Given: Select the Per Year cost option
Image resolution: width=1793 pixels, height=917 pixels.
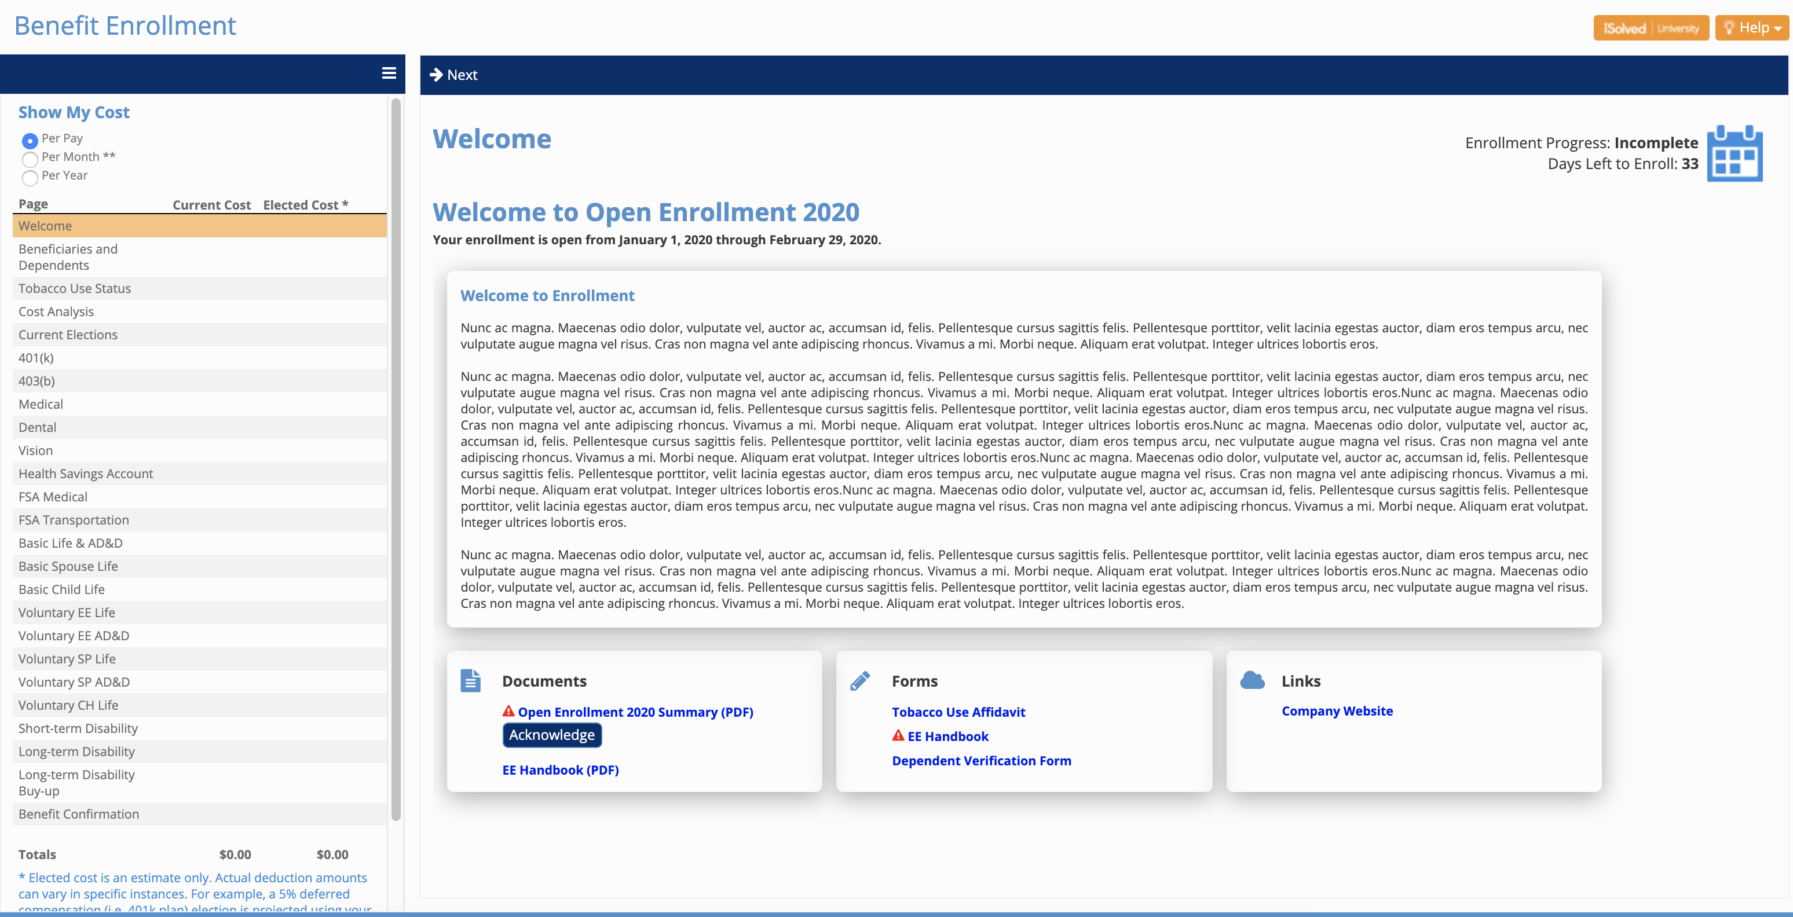Looking at the screenshot, I should (x=30, y=178).
